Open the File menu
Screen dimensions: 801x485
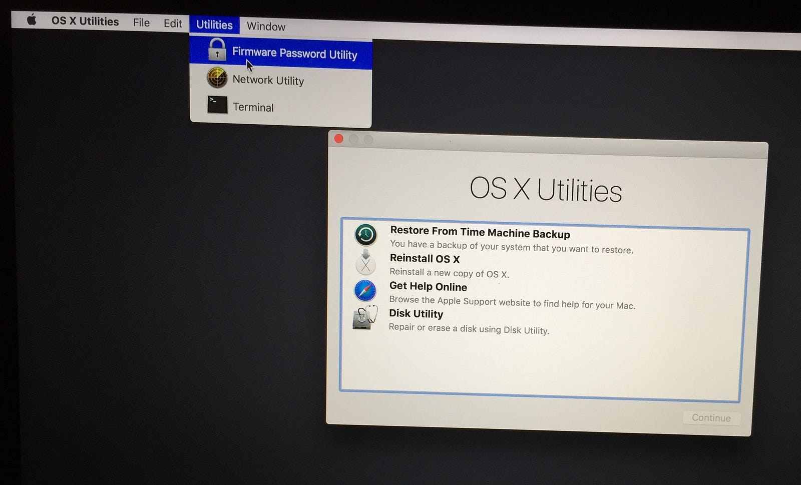point(141,23)
